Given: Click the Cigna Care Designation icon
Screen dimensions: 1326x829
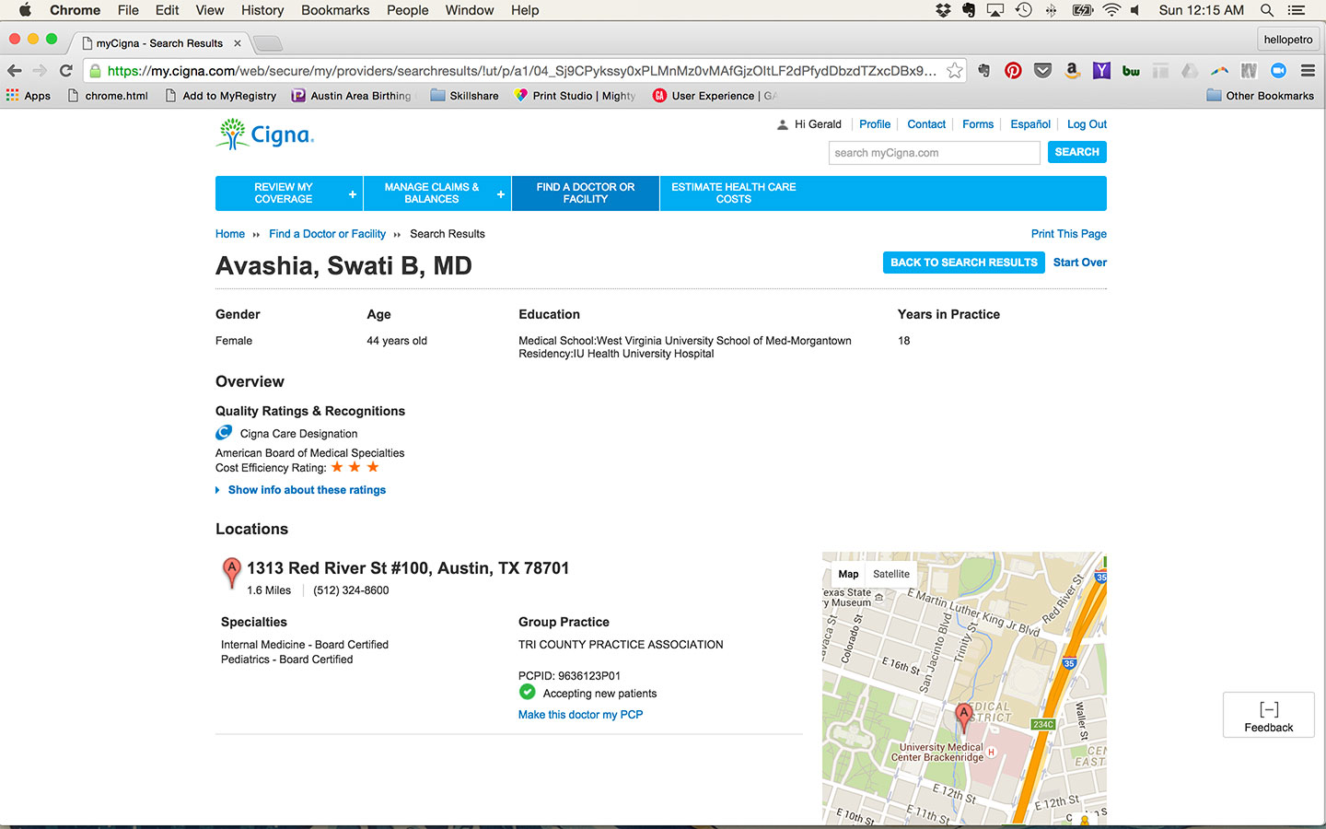Looking at the screenshot, I should coord(224,433).
